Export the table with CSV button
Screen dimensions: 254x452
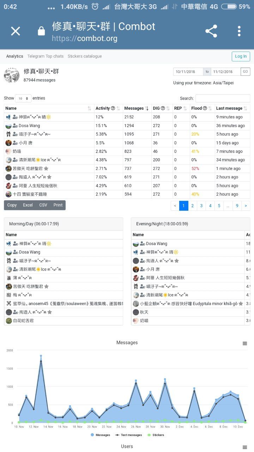pos(43,205)
